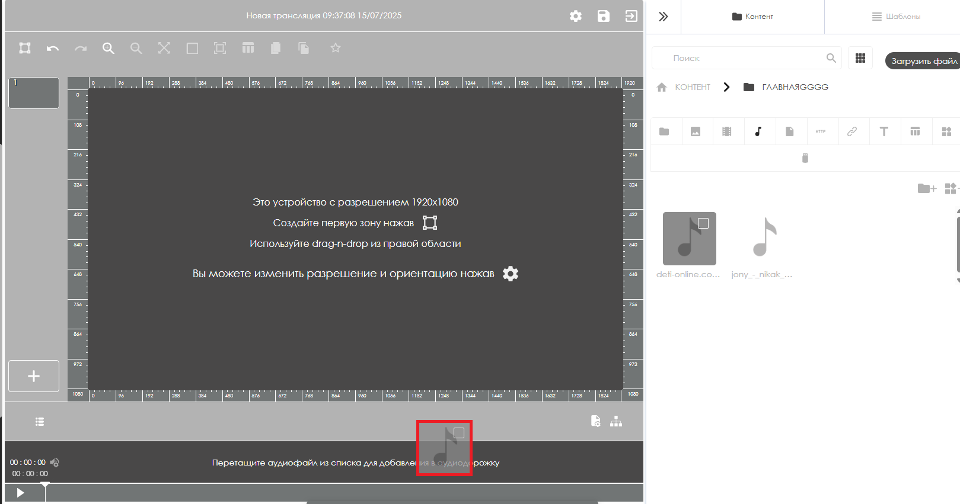Open the Контент tab

752,17
